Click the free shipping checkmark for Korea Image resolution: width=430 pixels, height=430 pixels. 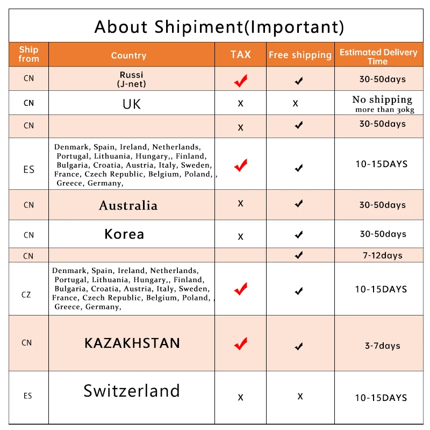coord(299,235)
